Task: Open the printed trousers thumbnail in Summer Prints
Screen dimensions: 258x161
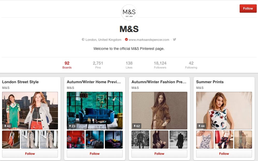Action: tap(224, 140)
